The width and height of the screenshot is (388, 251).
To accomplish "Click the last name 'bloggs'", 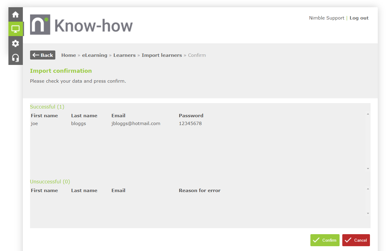I will pos(79,124).
